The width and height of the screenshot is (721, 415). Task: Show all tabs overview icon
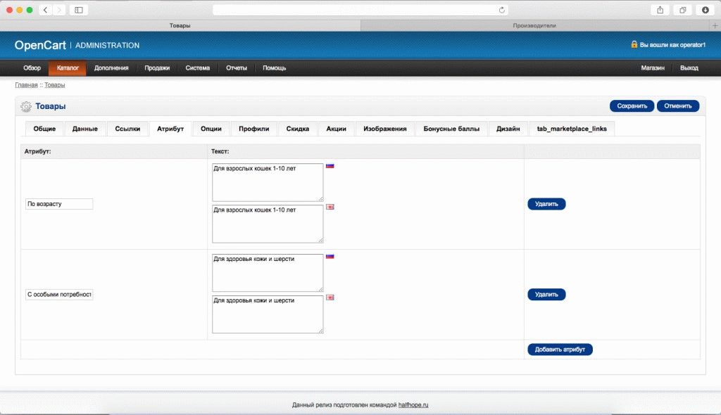click(x=682, y=10)
